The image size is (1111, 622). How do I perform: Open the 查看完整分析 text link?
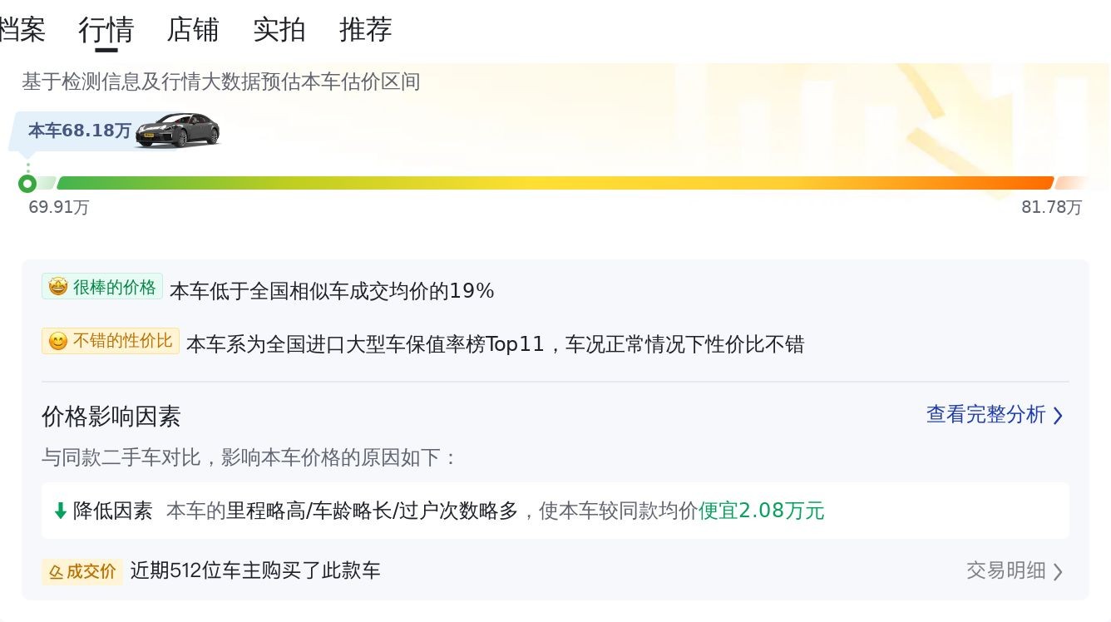click(x=985, y=415)
